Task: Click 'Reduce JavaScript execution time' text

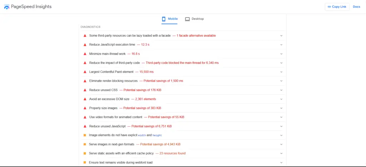Action: click(112, 45)
